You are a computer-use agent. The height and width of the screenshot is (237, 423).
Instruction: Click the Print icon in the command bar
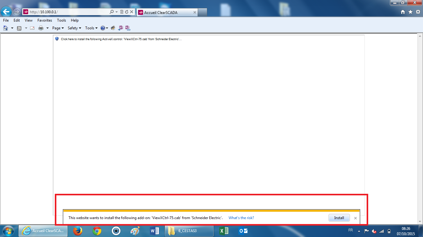point(41,28)
